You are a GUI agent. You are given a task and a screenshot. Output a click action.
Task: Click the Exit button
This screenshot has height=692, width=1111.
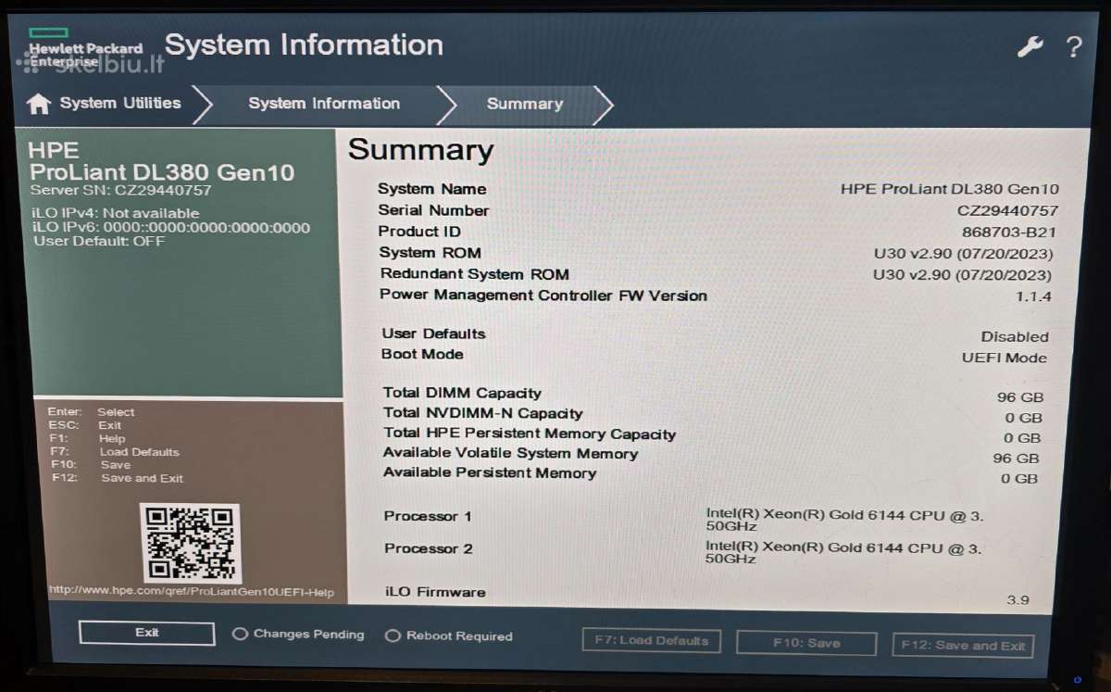(x=147, y=633)
